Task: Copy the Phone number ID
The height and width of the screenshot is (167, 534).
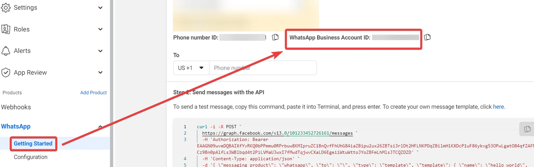Action: (x=275, y=37)
